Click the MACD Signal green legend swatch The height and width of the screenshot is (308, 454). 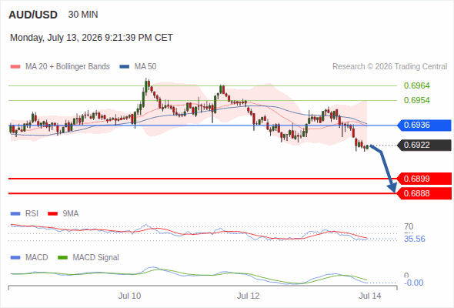pos(63,258)
